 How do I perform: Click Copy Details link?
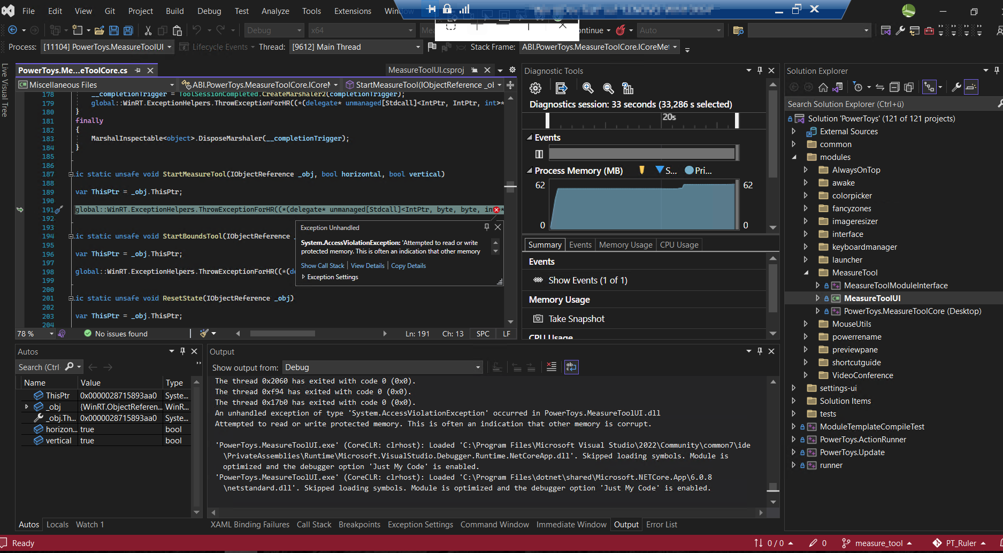[x=408, y=266]
